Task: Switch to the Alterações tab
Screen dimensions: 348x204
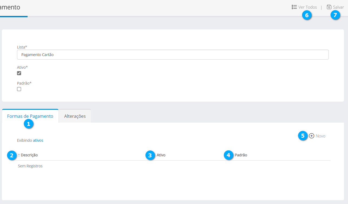Action: 75,116
